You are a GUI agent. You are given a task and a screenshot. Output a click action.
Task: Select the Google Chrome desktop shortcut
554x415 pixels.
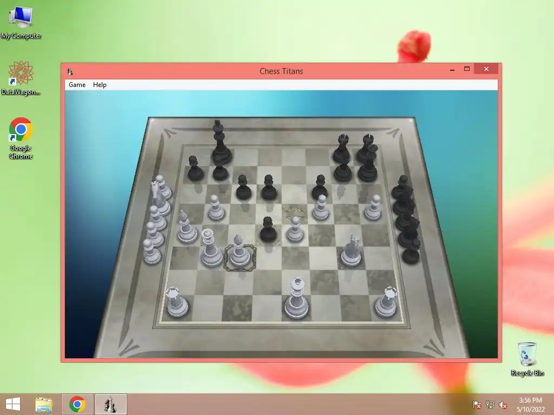(x=21, y=138)
